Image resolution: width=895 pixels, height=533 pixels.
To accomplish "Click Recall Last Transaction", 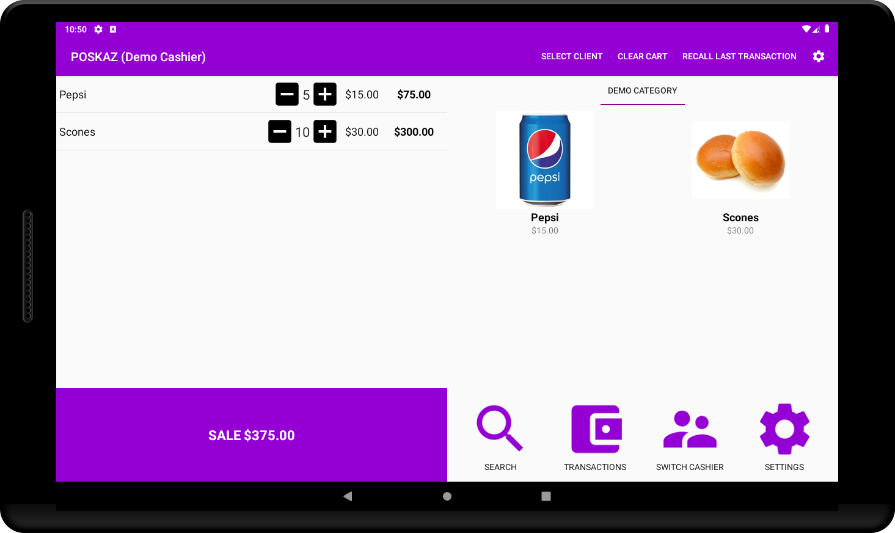I will point(739,56).
